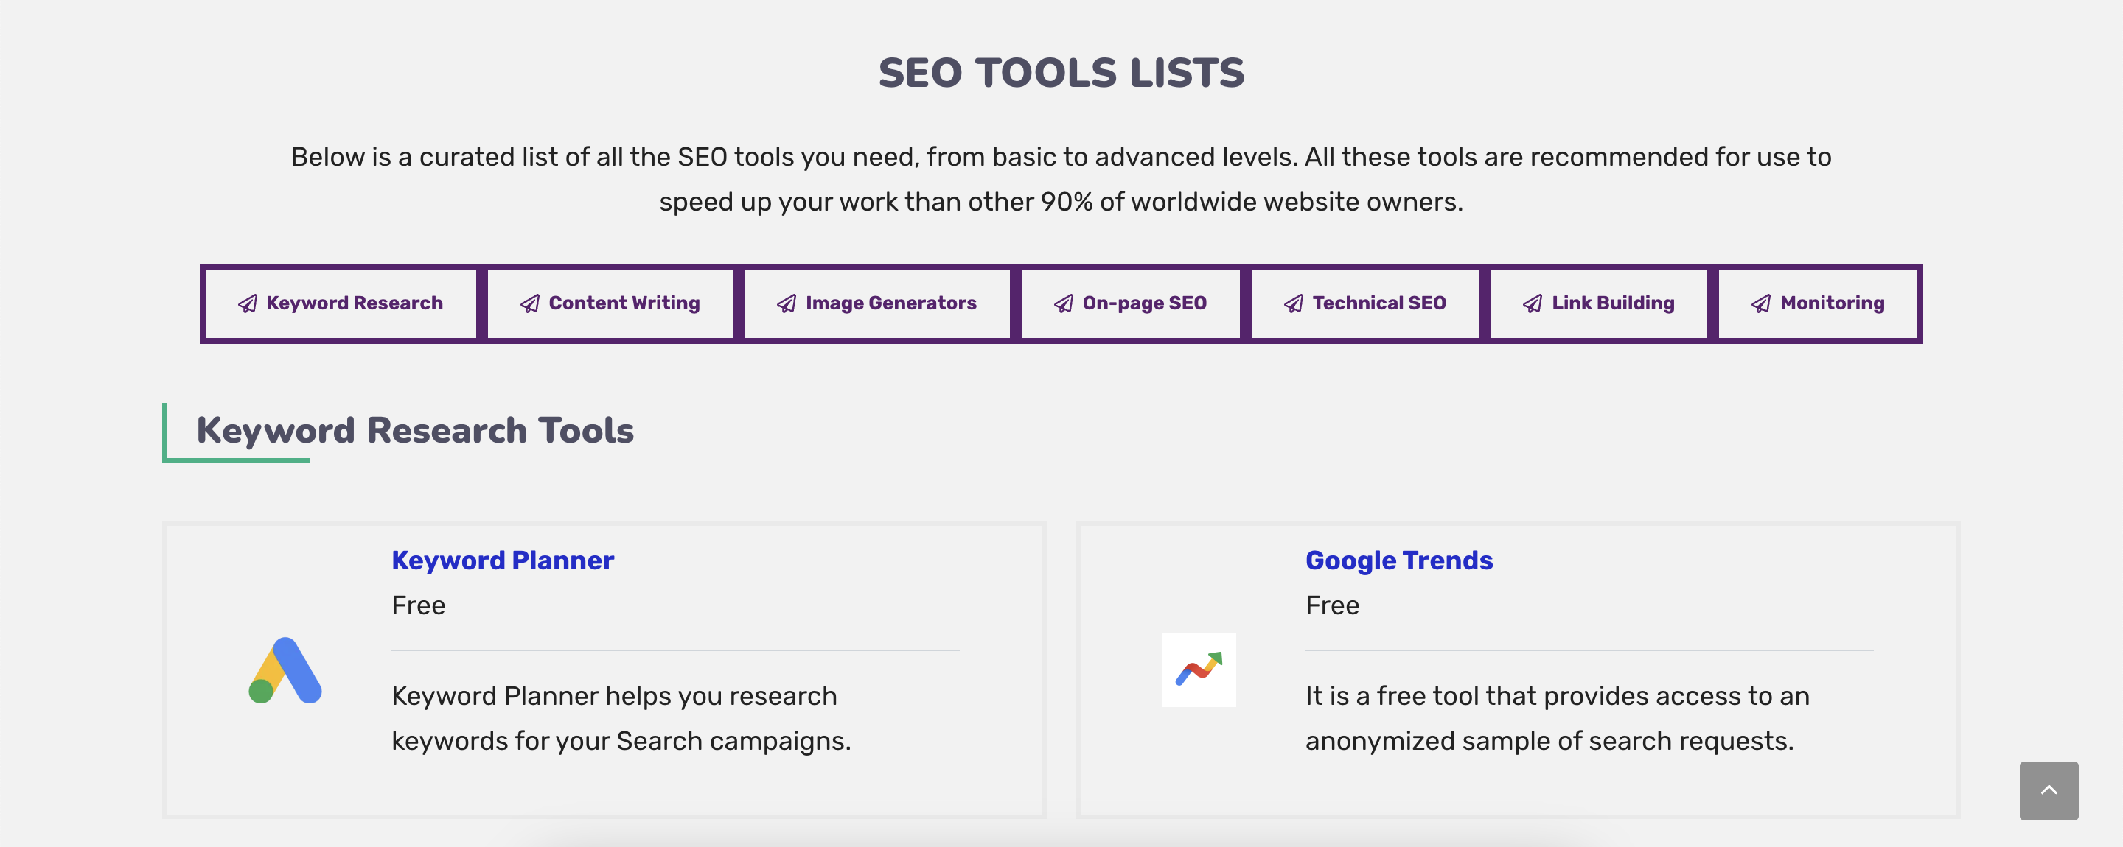2123x847 pixels.
Task: Click the Keyword Planner tool card
Action: point(604,671)
